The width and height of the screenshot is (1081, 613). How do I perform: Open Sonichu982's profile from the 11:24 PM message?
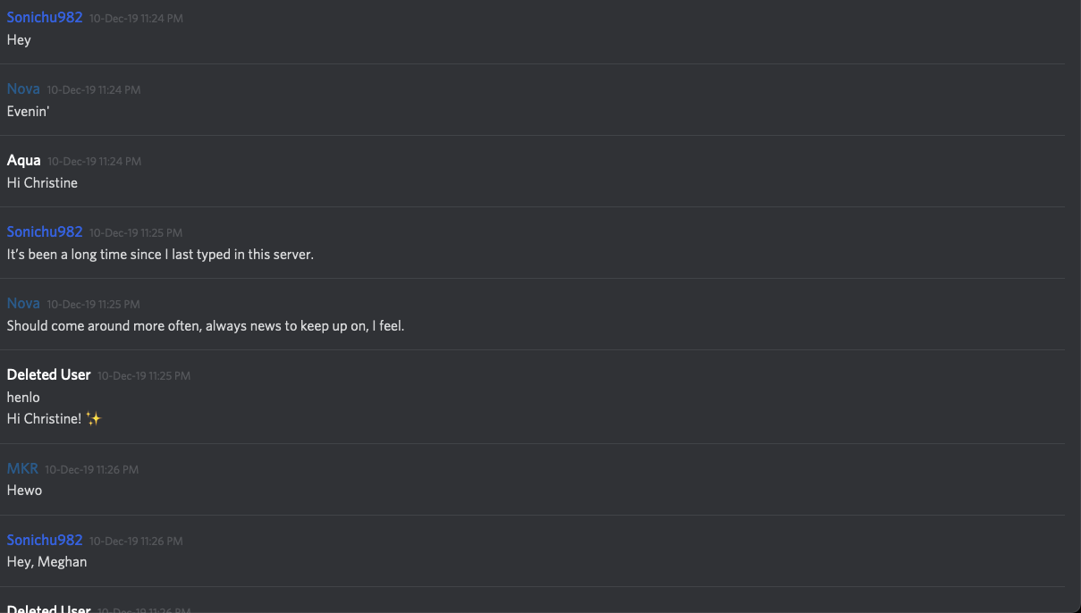(45, 18)
